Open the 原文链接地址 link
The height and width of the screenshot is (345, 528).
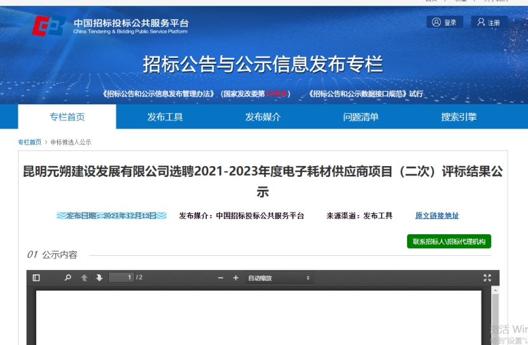(x=437, y=216)
